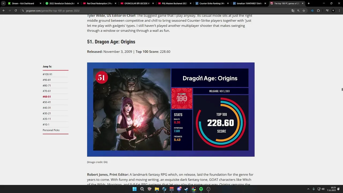Open Spotify from taskbar

pos(201,189)
